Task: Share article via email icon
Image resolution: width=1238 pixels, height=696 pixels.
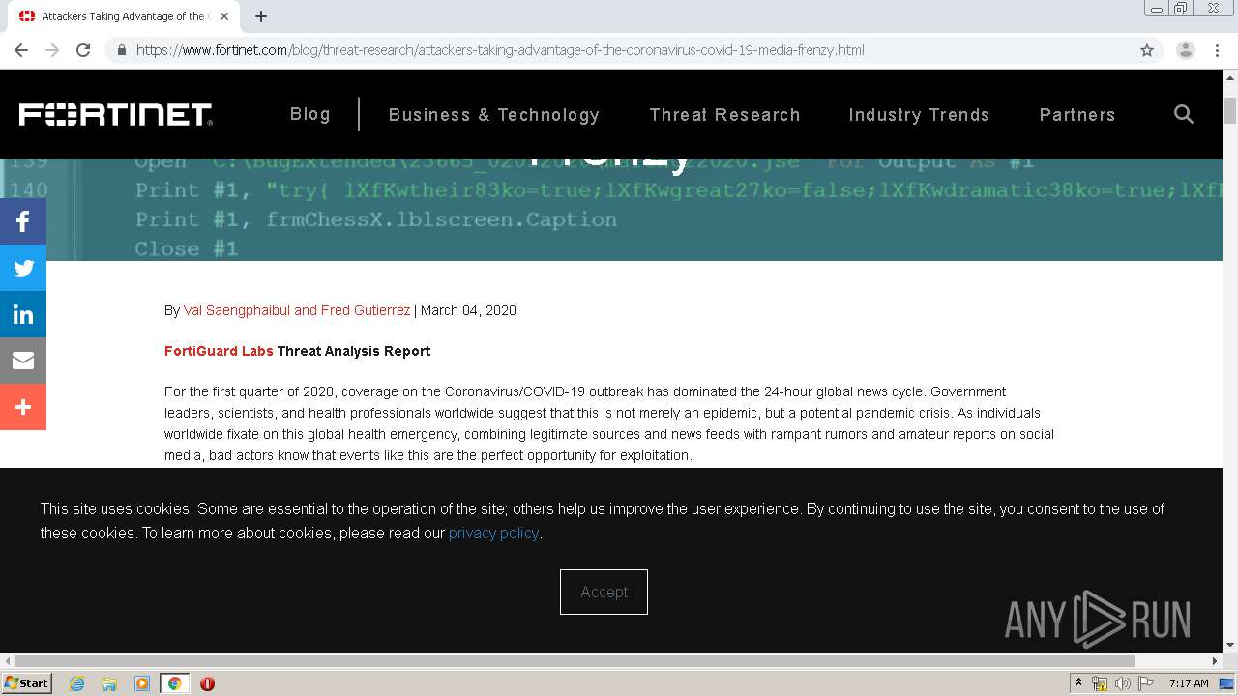Action: [23, 361]
